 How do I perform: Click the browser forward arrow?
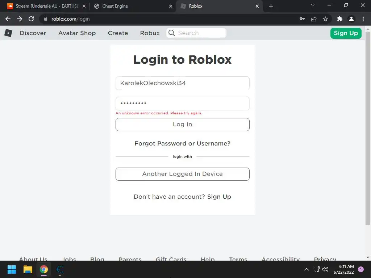pyautogui.click(x=20, y=19)
